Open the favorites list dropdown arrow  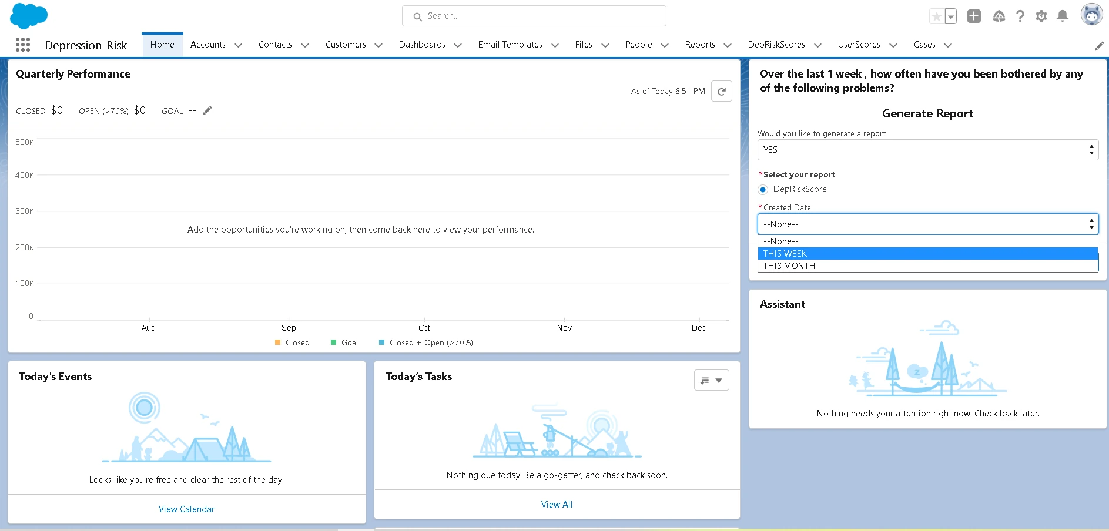tap(951, 16)
